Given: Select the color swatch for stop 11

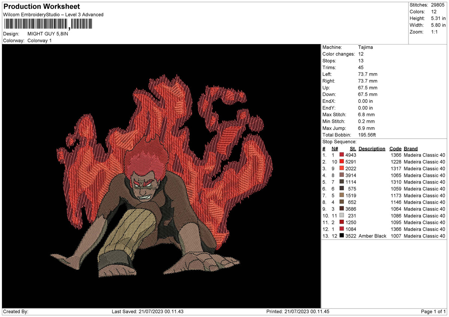Looking at the screenshot, I should click(x=342, y=222).
